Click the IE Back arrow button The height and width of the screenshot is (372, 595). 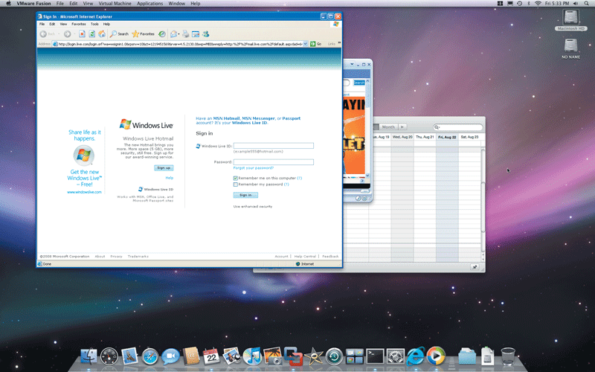point(43,34)
